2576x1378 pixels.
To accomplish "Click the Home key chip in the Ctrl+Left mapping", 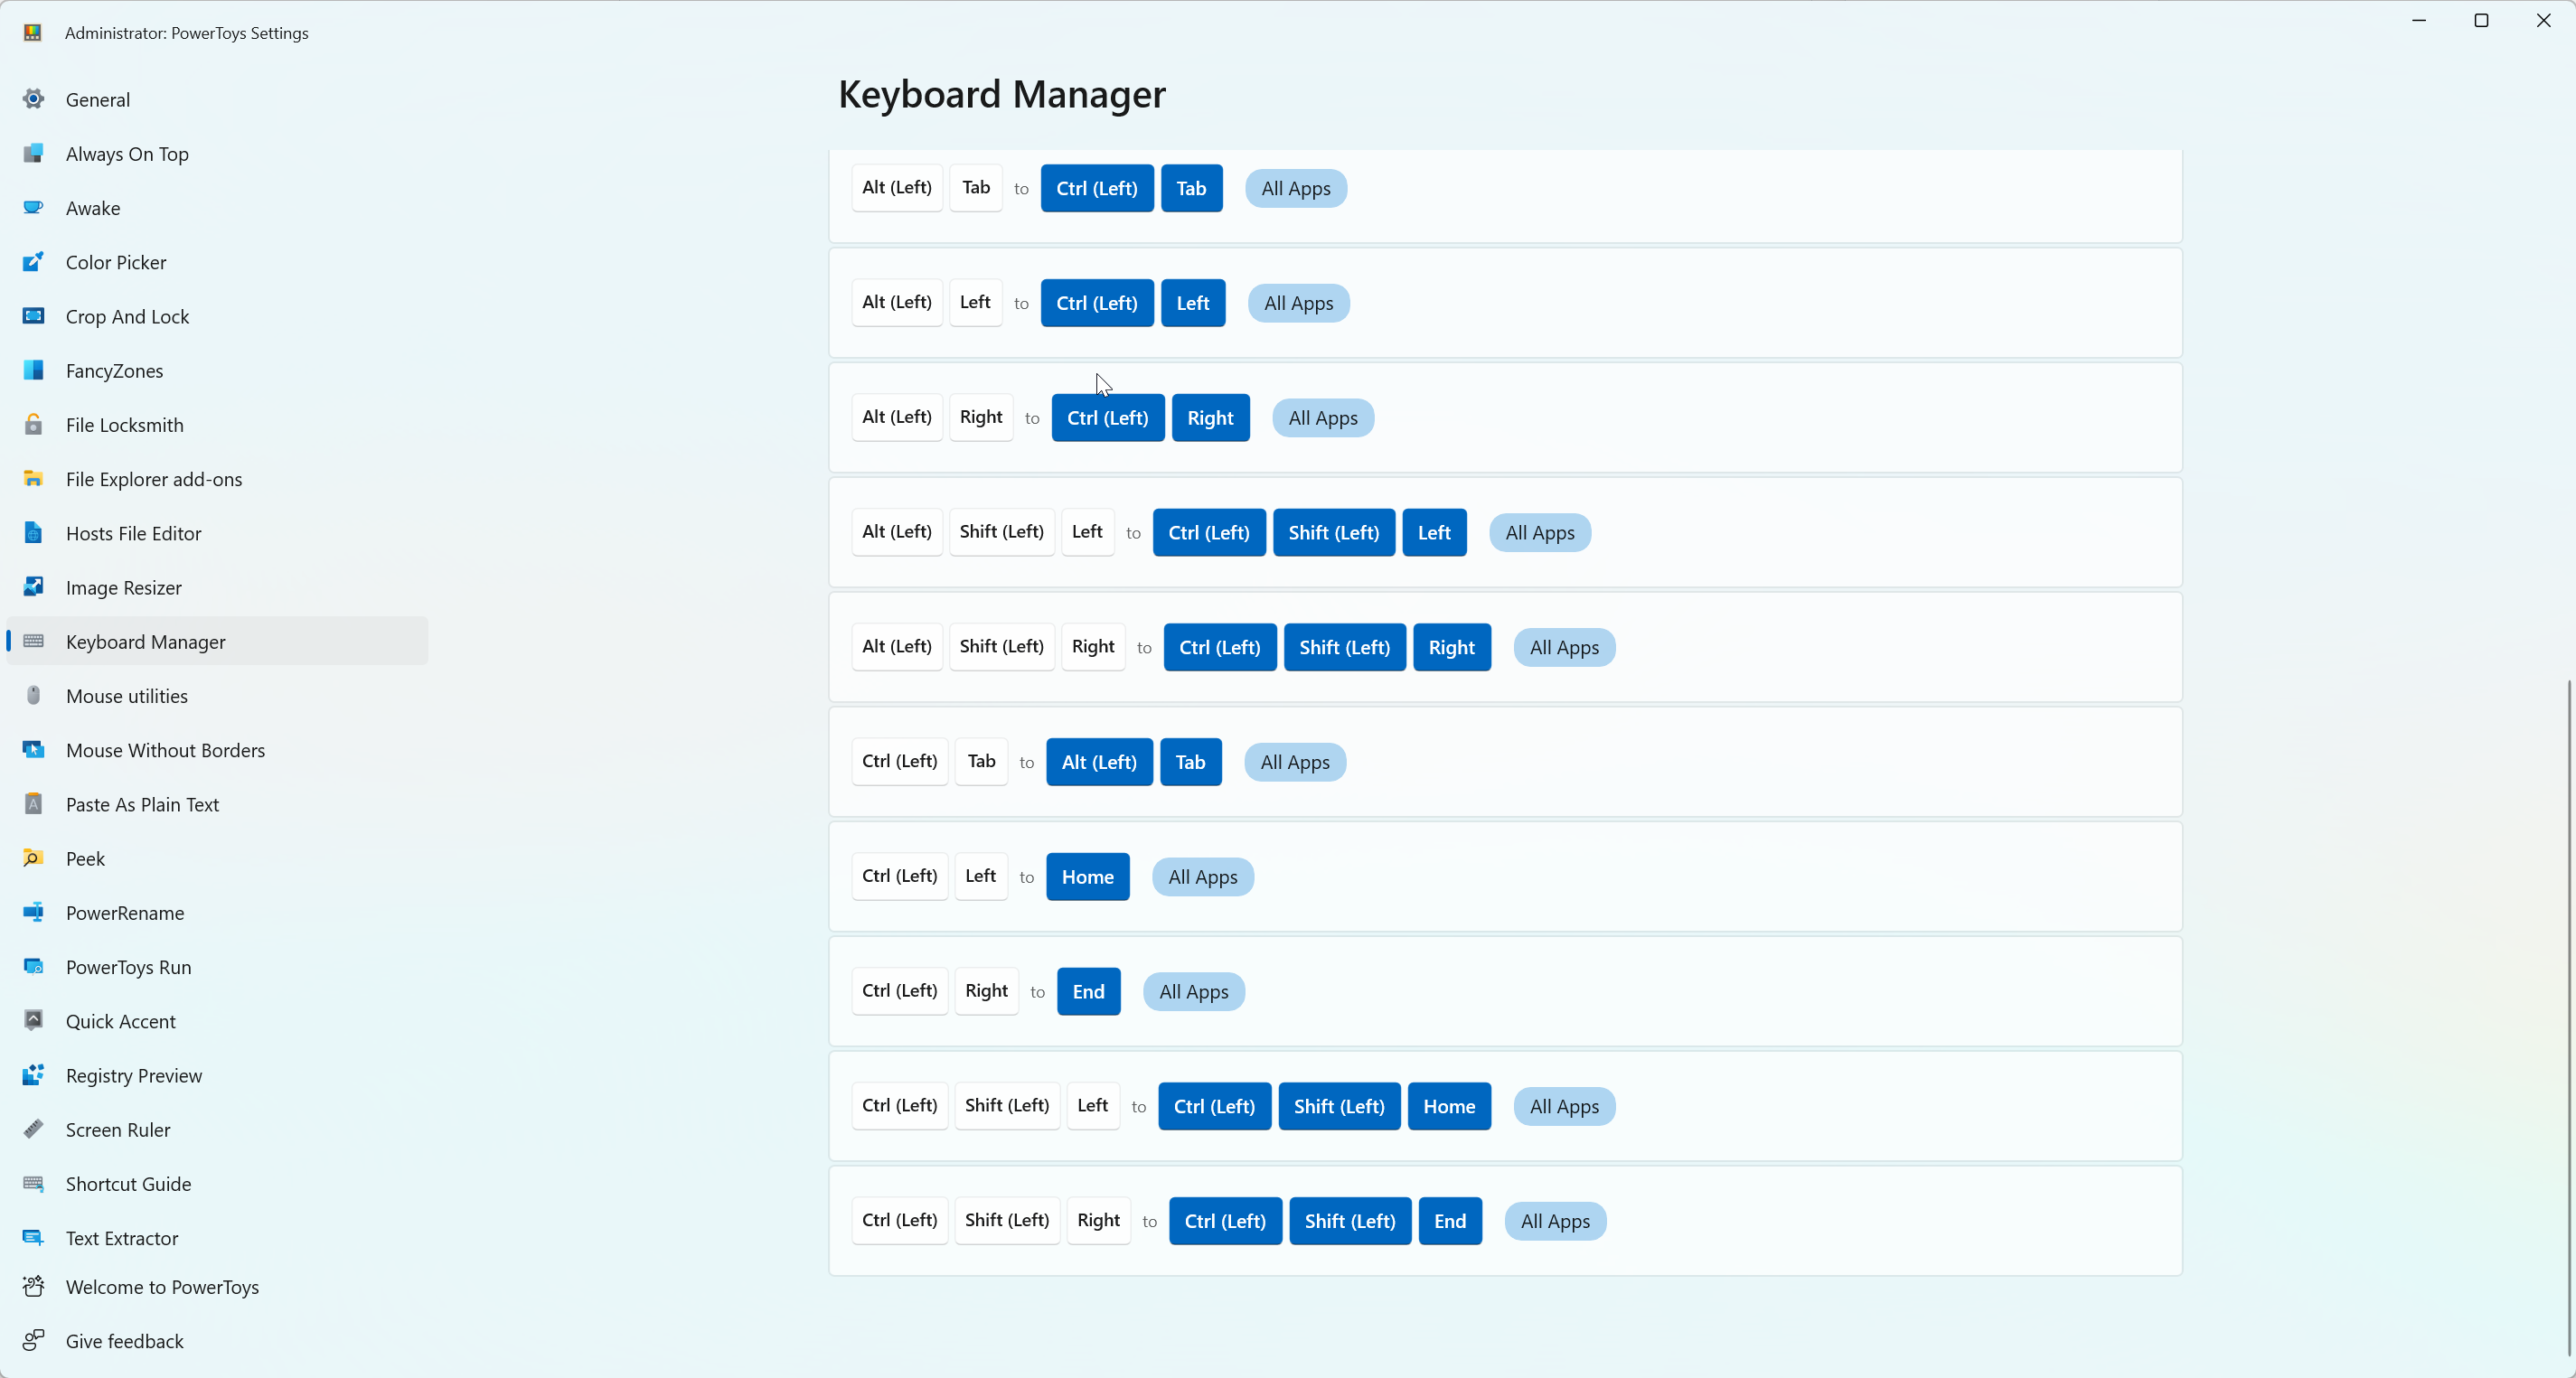I will 1087,877.
